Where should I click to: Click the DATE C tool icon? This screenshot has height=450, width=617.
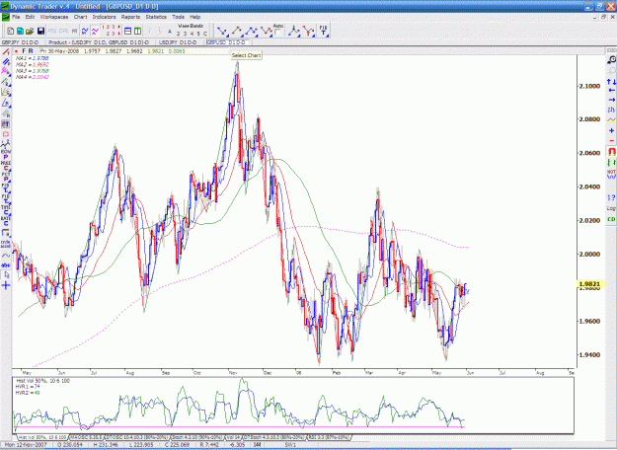coord(6,221)
